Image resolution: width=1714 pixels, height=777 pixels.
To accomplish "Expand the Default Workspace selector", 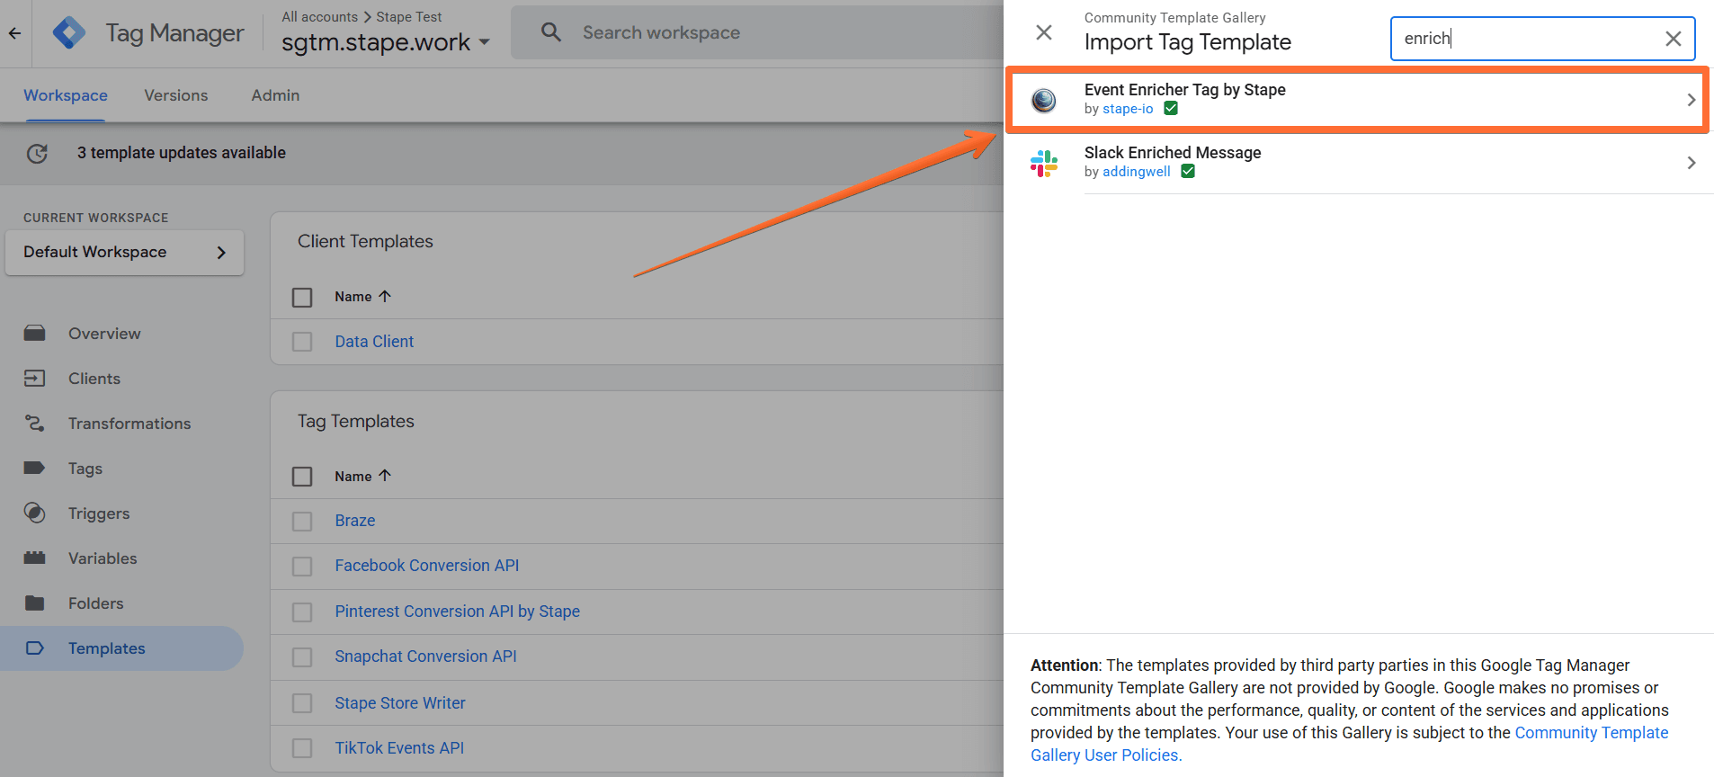I will tap(124, 253).
